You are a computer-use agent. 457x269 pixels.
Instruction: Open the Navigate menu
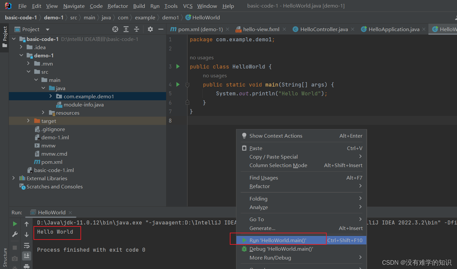tap(74, 6)
